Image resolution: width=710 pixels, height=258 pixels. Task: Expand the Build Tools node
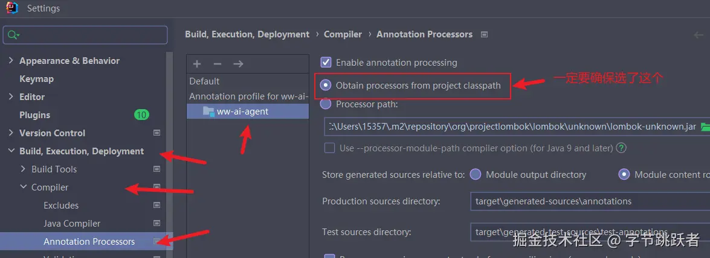point(23,169)
